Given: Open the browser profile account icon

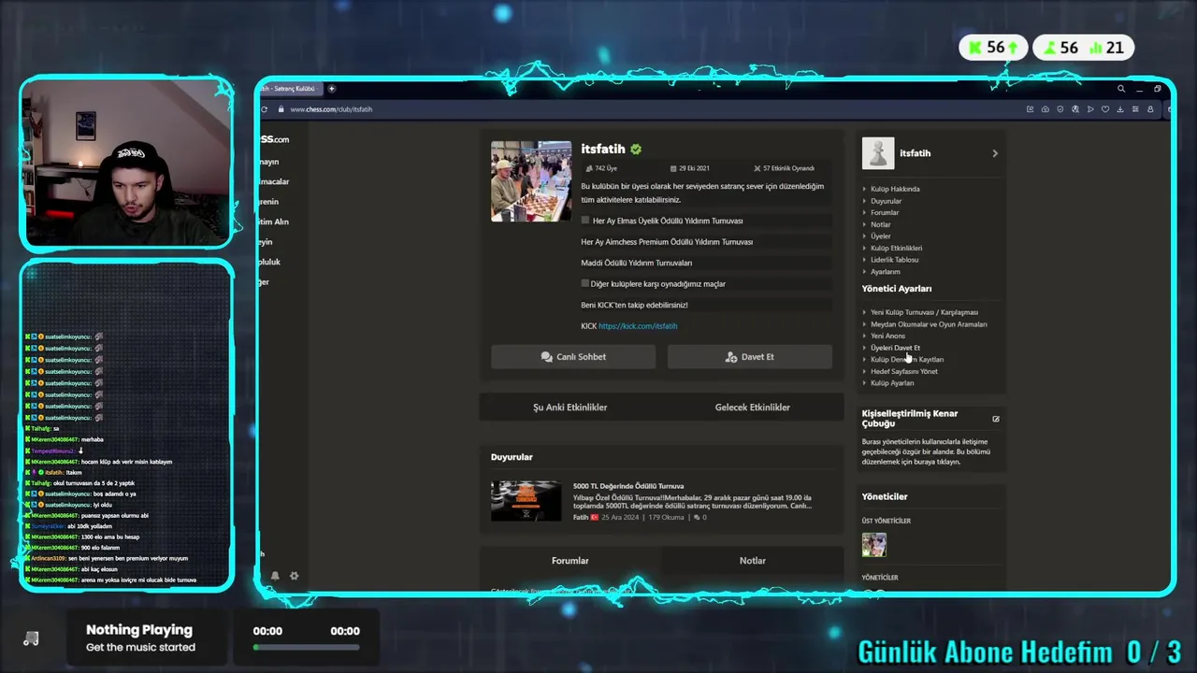Looking at the screenshot, I should click(x=1150, y=109).
